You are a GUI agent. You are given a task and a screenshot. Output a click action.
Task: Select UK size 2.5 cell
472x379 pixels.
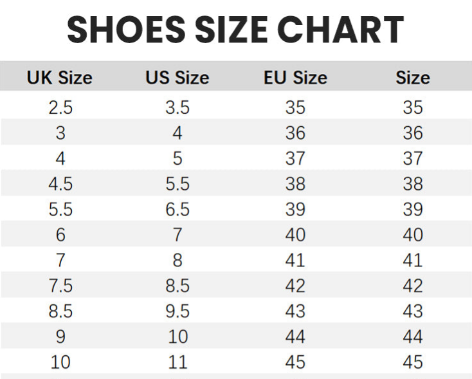click(x=60, y=107)
